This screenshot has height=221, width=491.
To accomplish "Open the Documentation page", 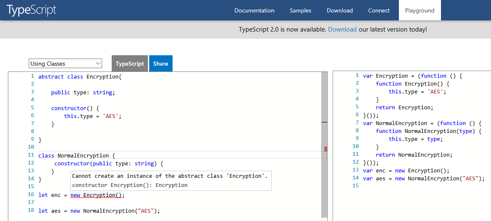I will coord(254,10).
